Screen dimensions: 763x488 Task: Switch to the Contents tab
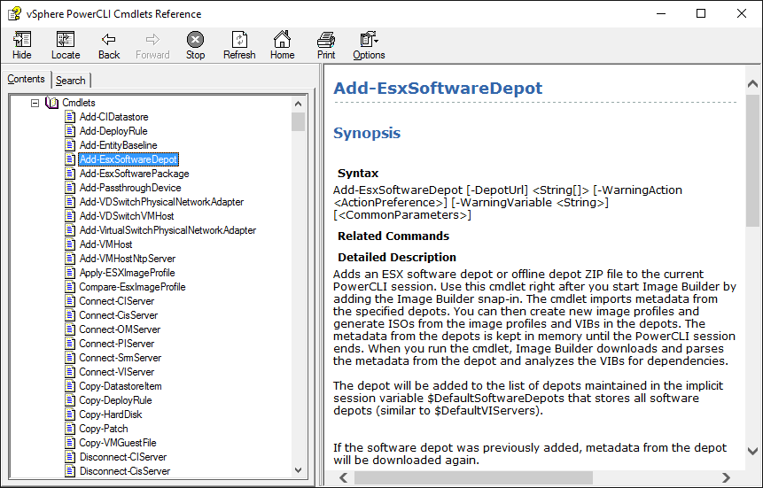coord(26,79)
